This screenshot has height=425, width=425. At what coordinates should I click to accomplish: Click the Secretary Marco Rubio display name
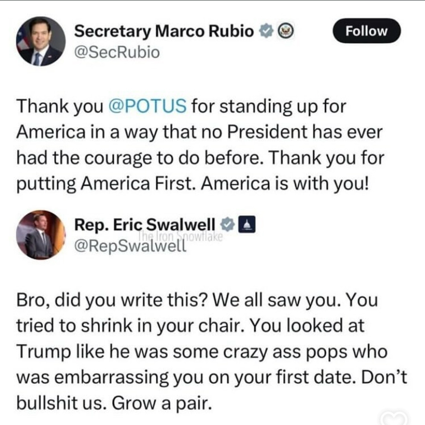[x=164, y=32]
